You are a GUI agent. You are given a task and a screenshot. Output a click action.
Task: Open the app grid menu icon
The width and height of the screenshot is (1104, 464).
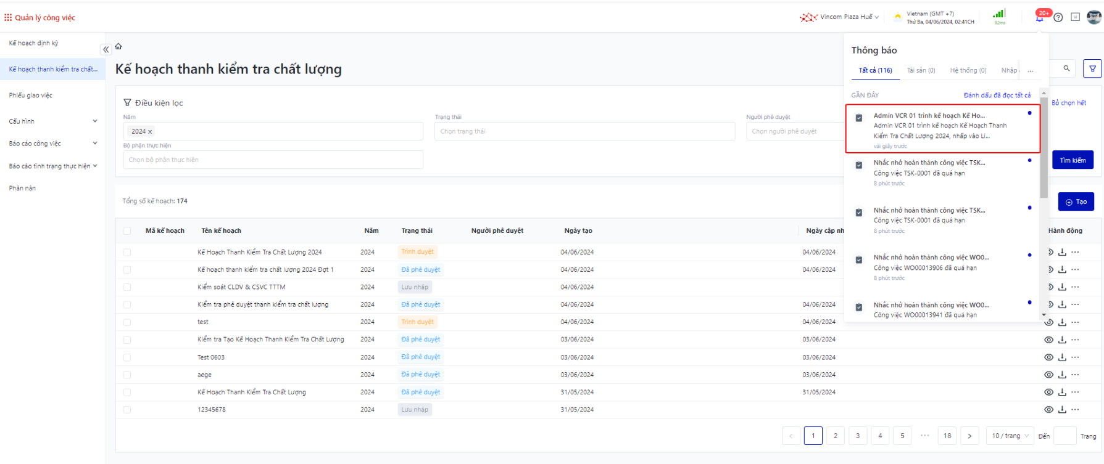click(x=8, y=18)
